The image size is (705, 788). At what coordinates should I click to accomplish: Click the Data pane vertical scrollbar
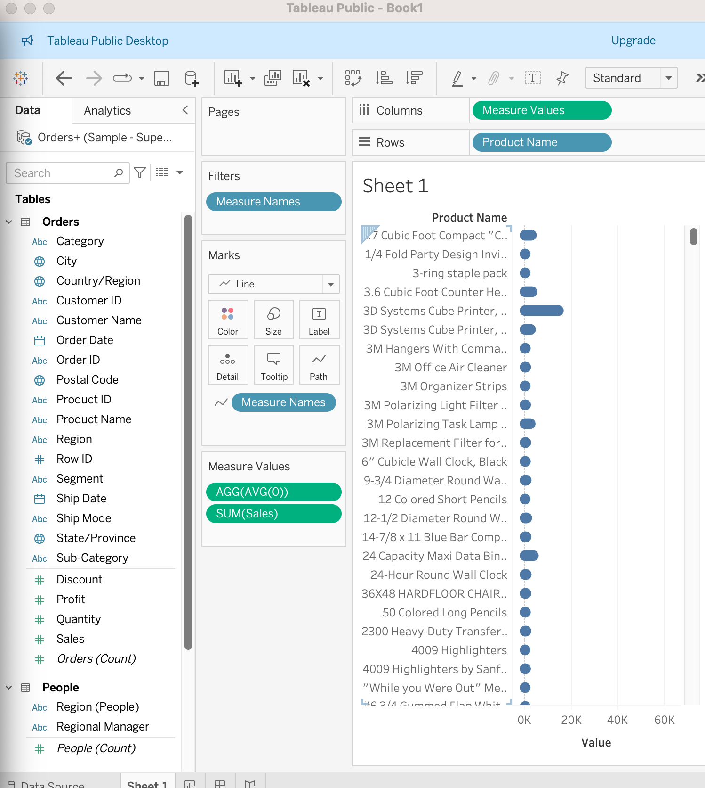click(188, 432)
